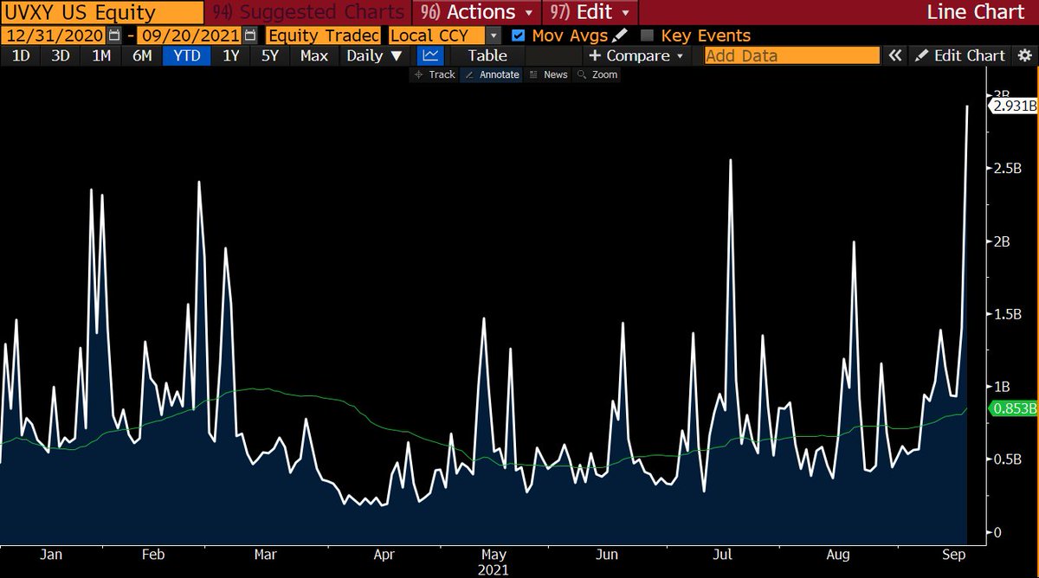Select the 1D time range
This screenshot has width=1039, height=578.
tap(19, 55)
